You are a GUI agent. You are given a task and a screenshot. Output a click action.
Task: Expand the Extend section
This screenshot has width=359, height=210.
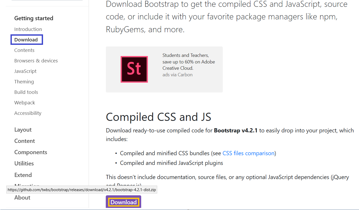point(23,175)
